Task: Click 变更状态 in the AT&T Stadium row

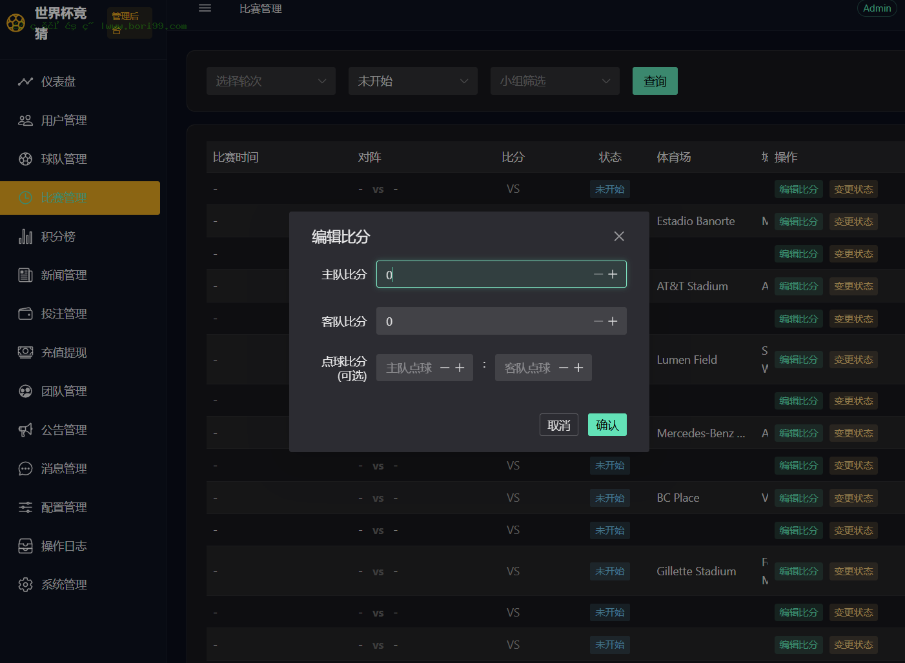Action: tap(853, 286)
